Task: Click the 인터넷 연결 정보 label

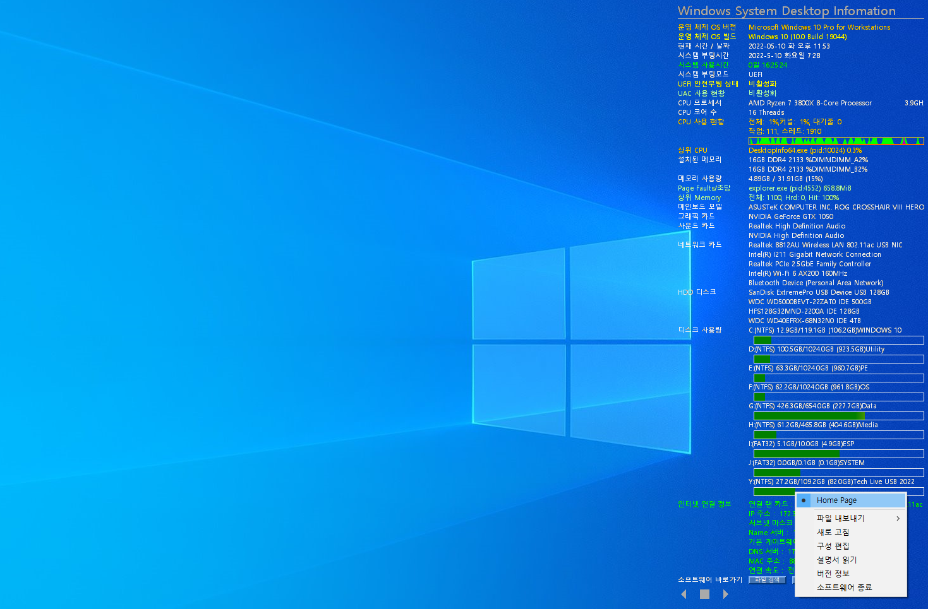Action: coord(704,504)
